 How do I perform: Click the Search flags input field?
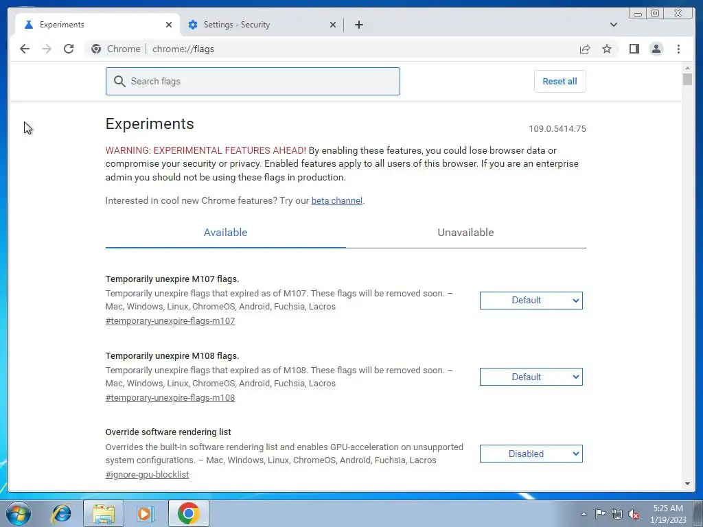click(253, 81)
